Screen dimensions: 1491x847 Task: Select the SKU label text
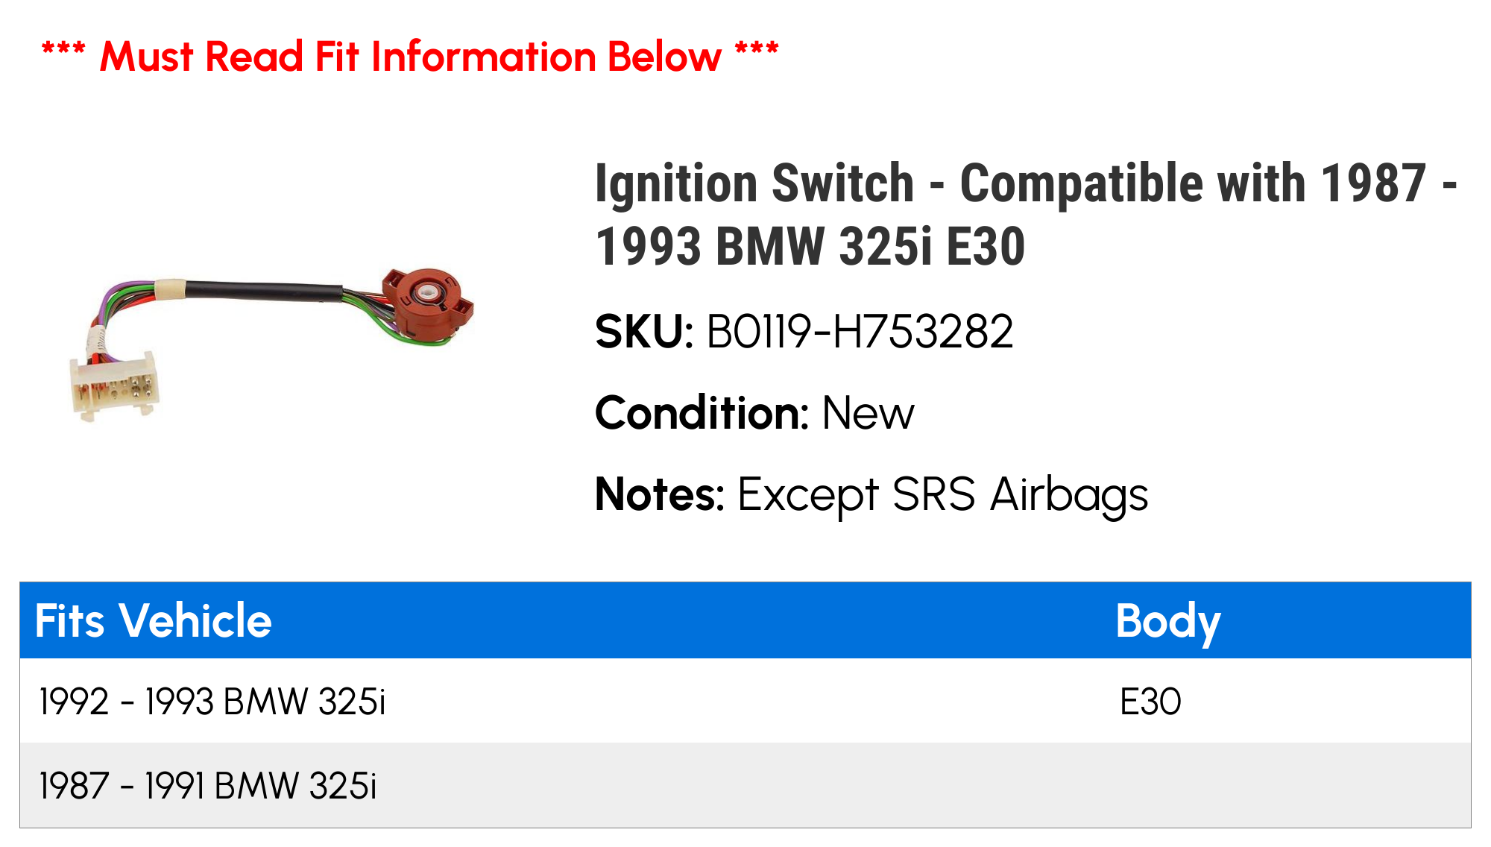tap(644, 332)
